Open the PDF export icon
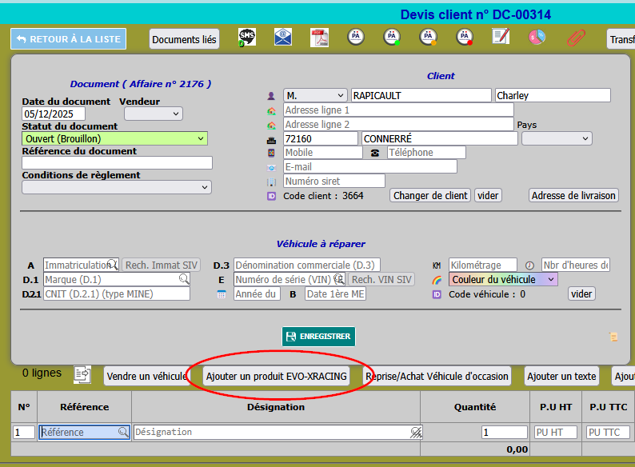Screen dimensions: 635x467 [x=319, y=38]
